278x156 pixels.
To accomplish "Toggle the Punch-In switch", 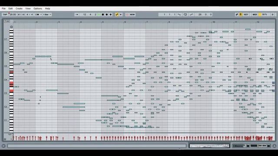I will (179, 14).
